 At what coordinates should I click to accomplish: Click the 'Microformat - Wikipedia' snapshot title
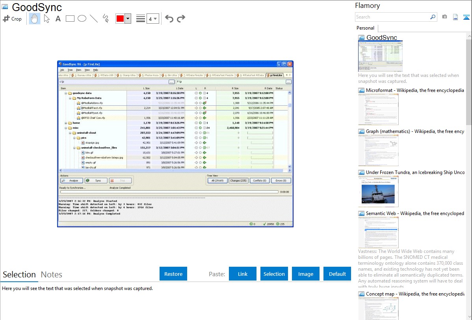415,90
